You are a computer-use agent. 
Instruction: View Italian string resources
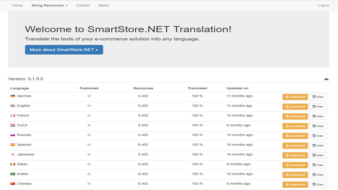[318, 165]
